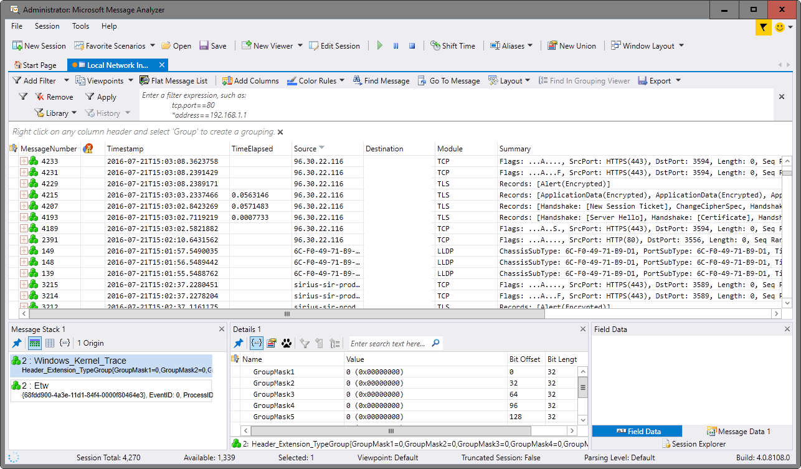Select the second table view icon in Message Stack
801x469 pixels.
click(x=50, y=343)
